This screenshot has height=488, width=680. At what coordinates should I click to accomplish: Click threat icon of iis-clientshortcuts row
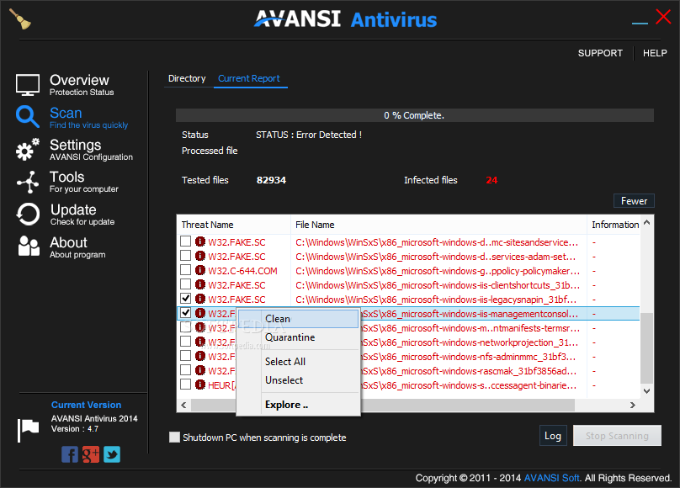click(200, 284)
